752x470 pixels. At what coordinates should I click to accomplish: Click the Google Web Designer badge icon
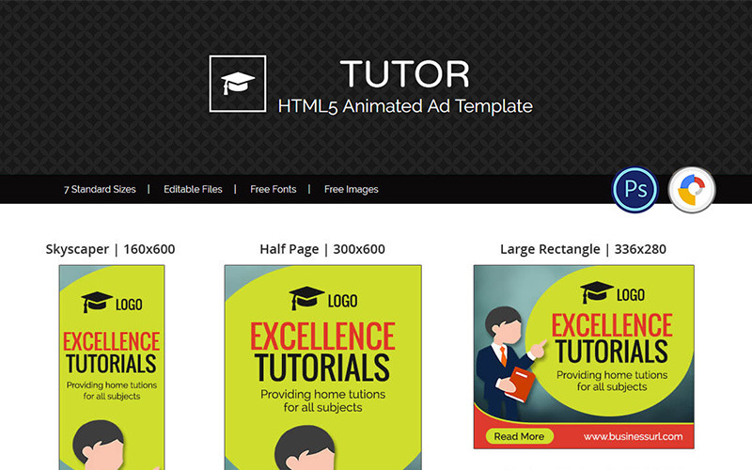click(x=692, y=190)
